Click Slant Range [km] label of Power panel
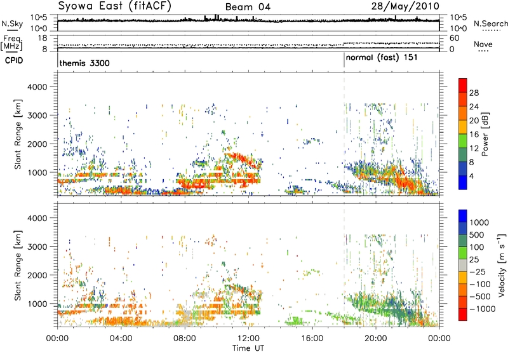This screenshot has width=508, height=352. (x=18, y=134)
